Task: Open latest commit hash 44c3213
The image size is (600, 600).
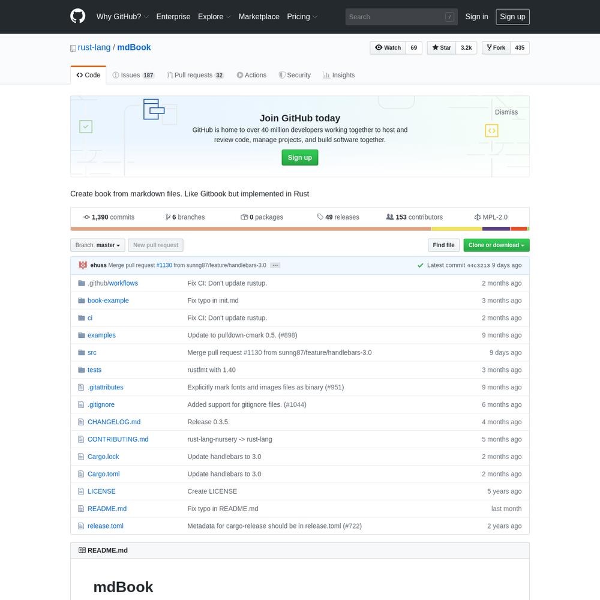Action: click(478, 266)
